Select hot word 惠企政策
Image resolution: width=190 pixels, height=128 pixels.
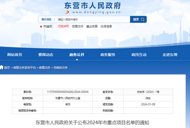tap(92, 26)
